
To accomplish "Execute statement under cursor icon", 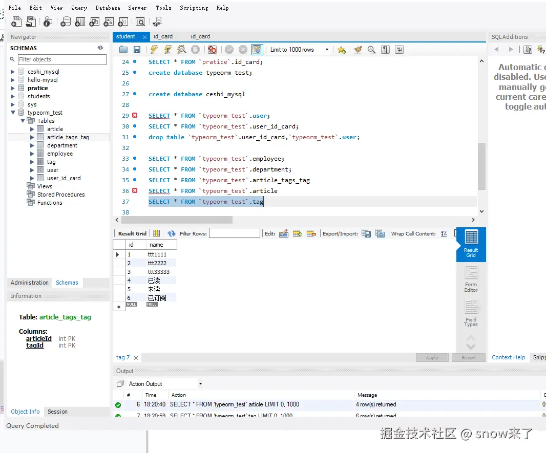I will coord(168,50).
